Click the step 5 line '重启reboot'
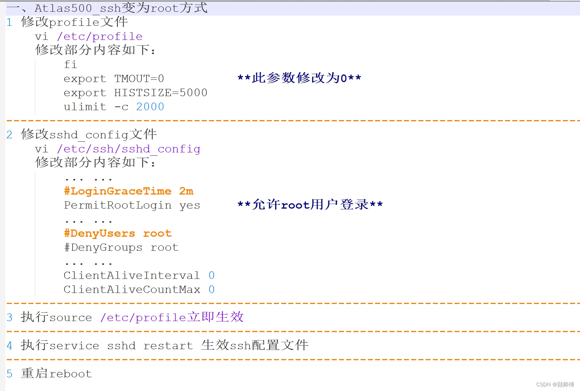This screenshot has width=580, height=391. coord(56,374)
